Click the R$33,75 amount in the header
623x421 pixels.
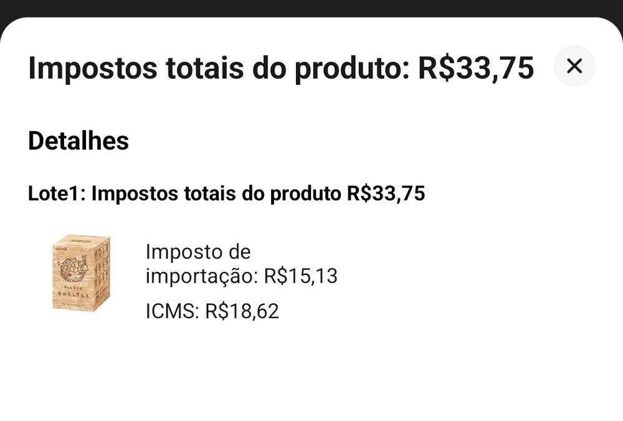(475, 68)
